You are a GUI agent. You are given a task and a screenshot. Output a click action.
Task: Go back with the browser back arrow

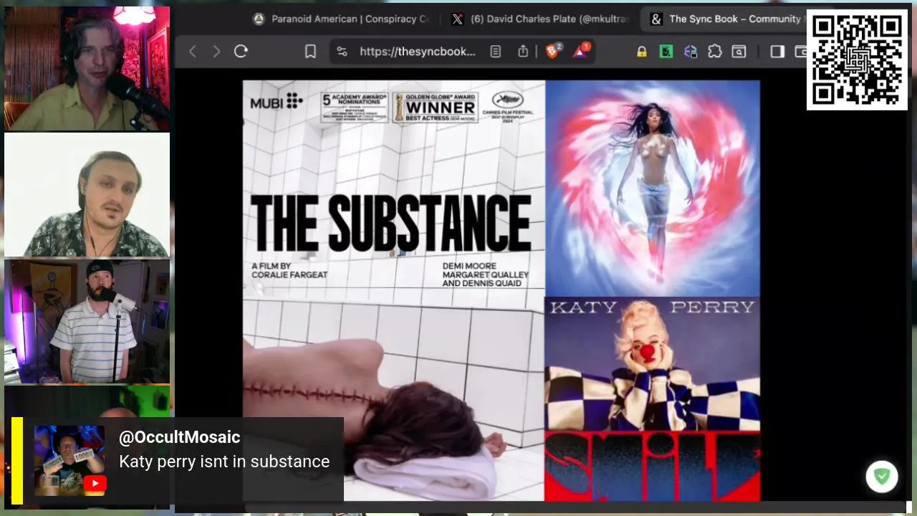193,51
